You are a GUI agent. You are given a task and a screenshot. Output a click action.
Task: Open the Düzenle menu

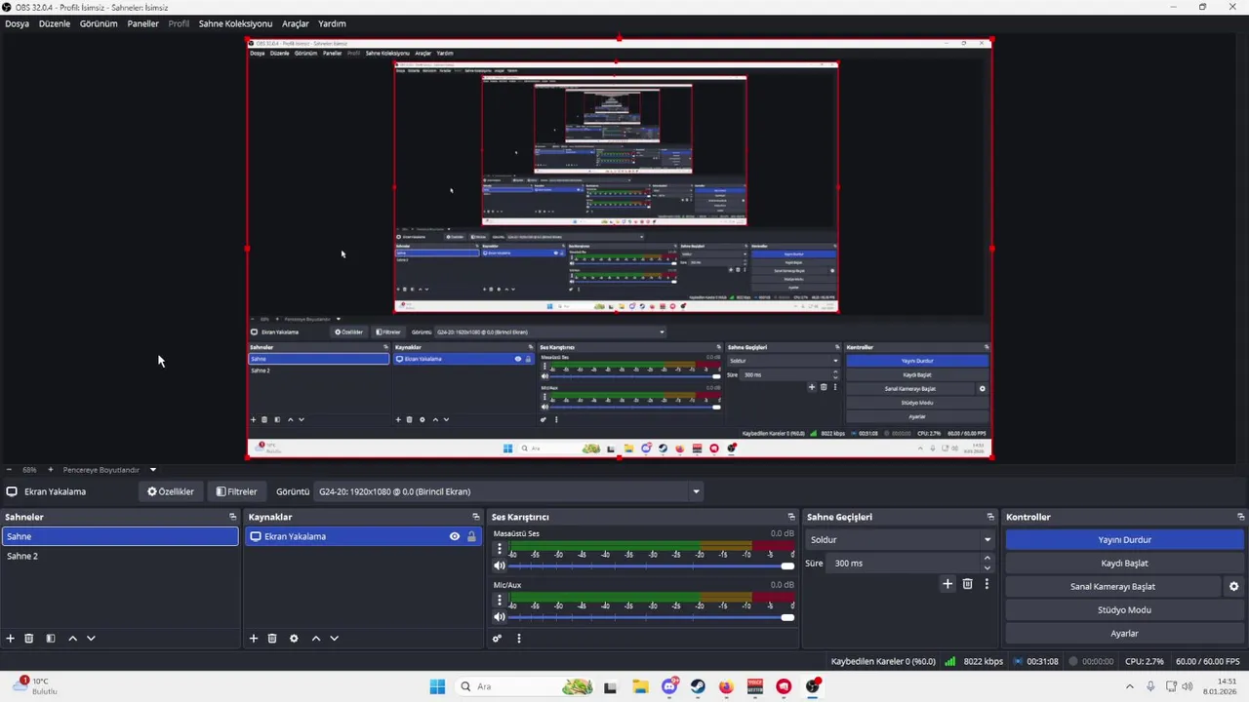point(55,23)
